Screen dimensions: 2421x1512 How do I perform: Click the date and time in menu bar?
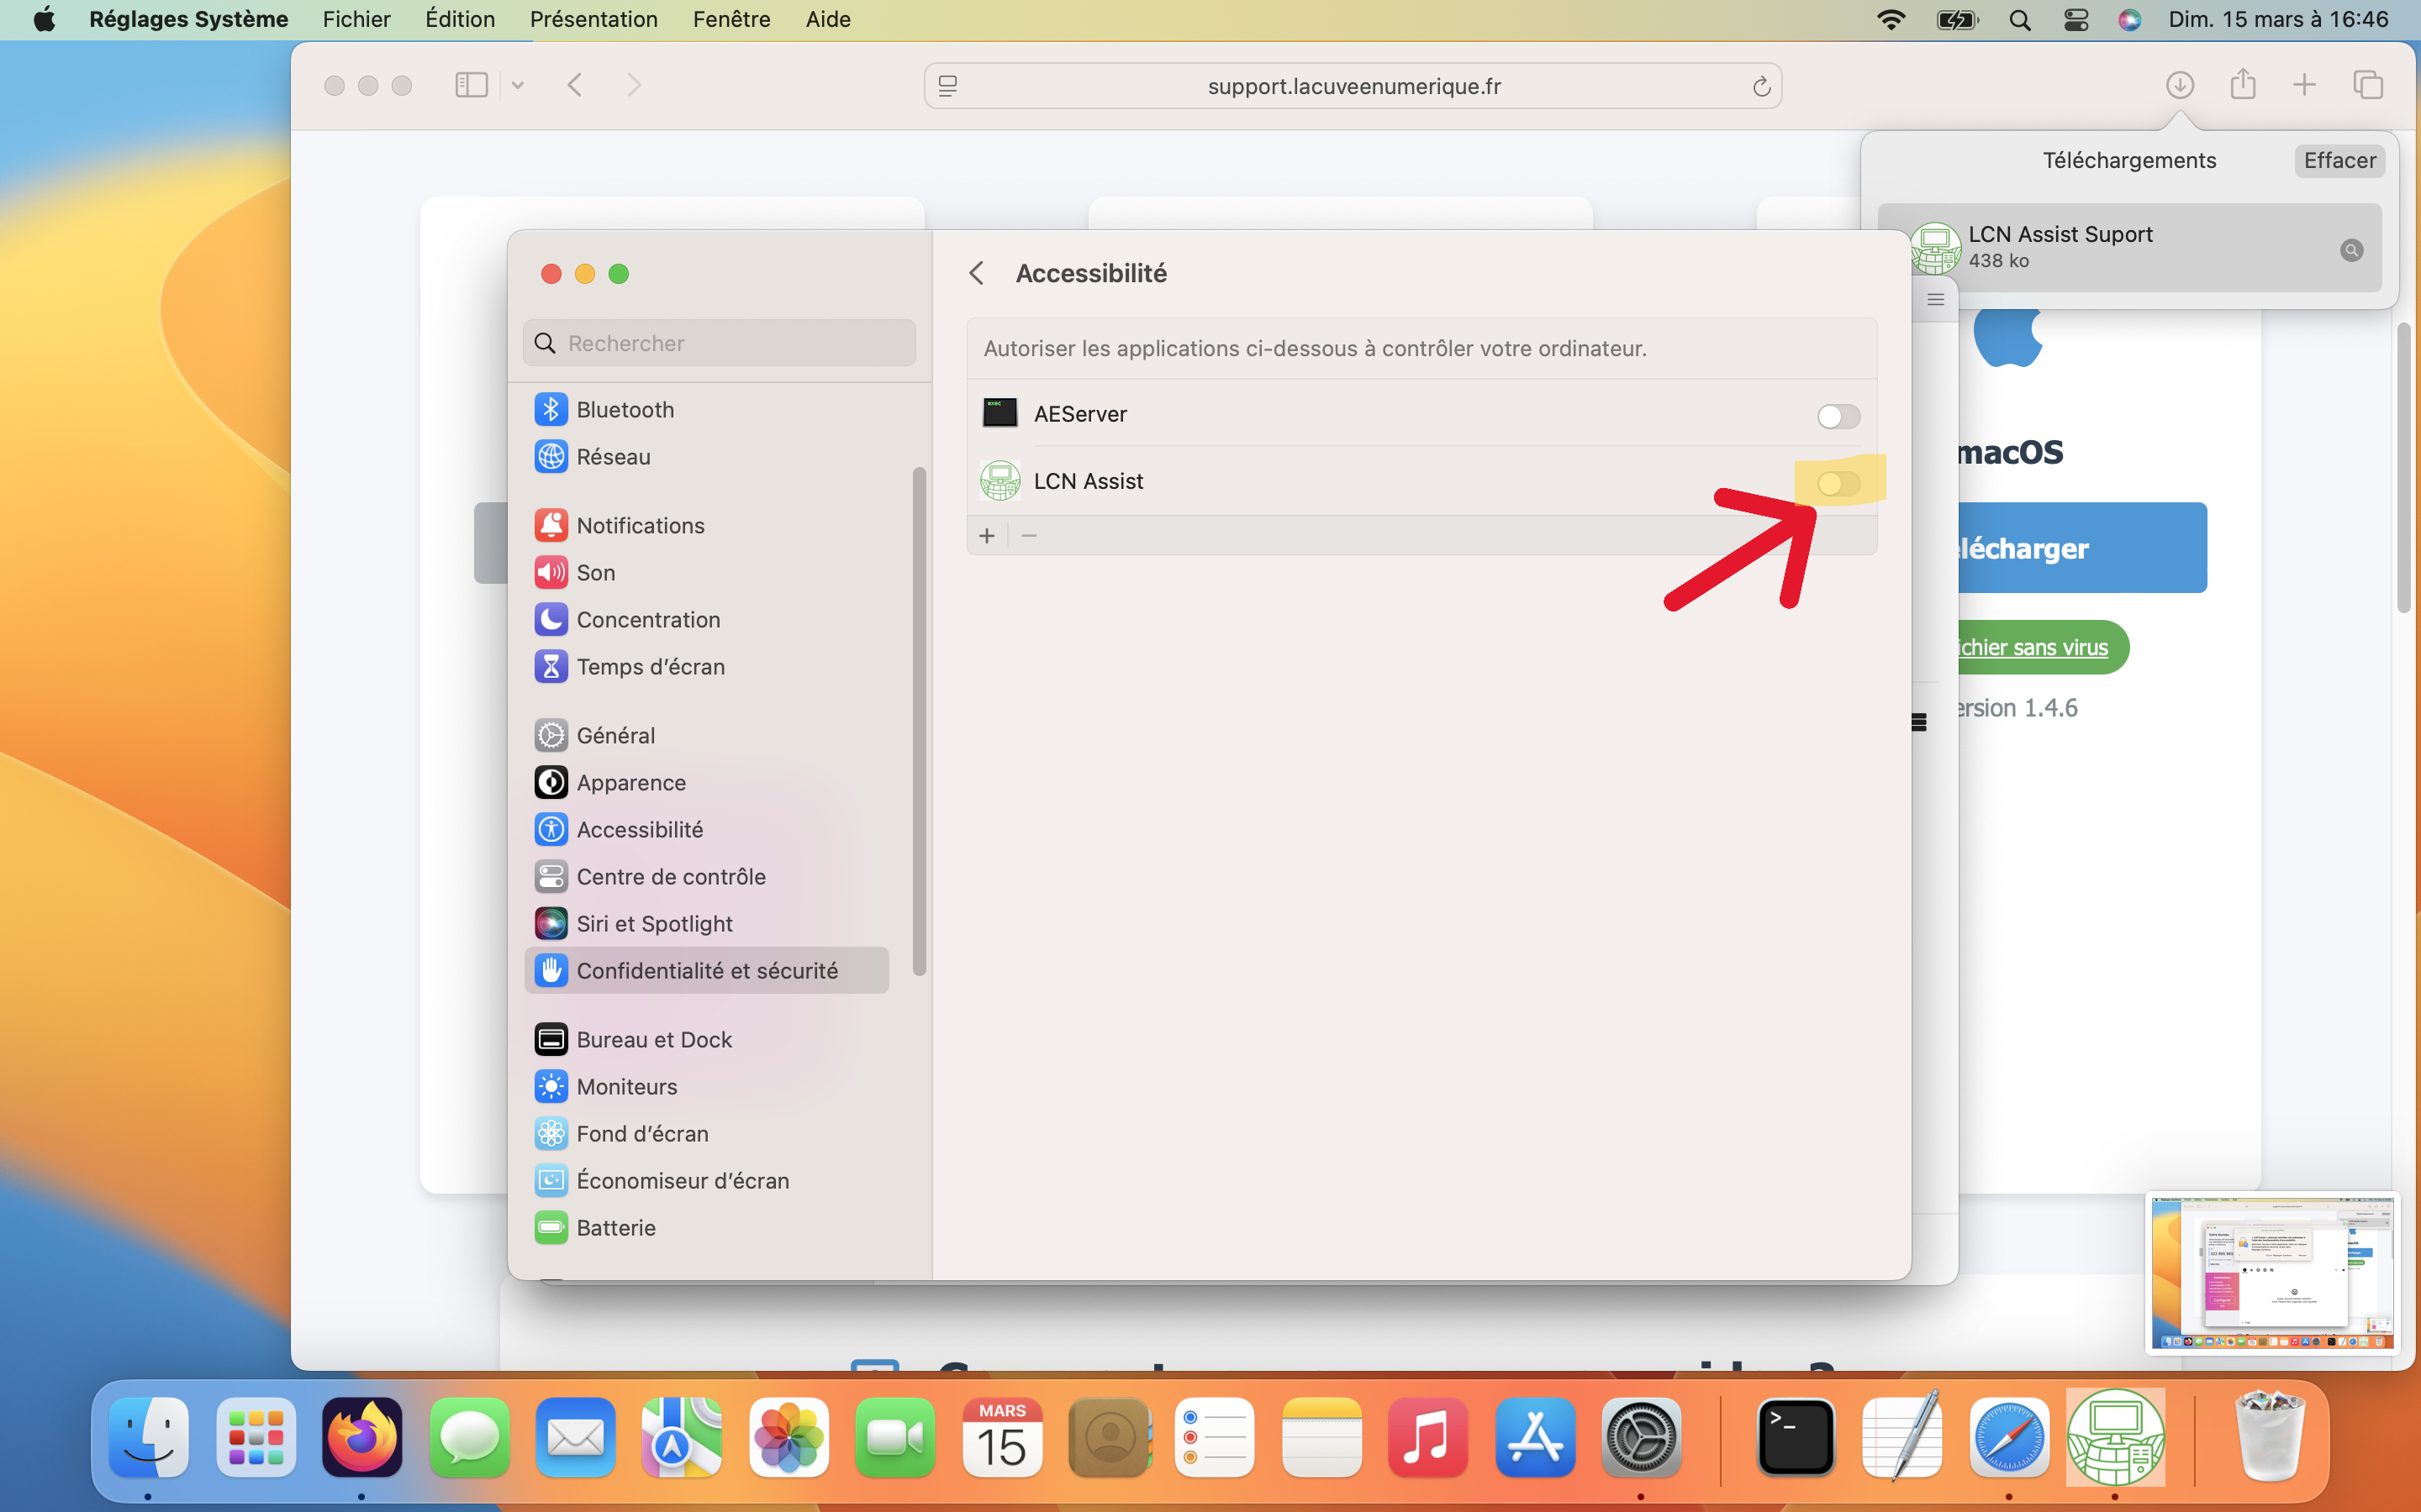tap(2278, 19)
